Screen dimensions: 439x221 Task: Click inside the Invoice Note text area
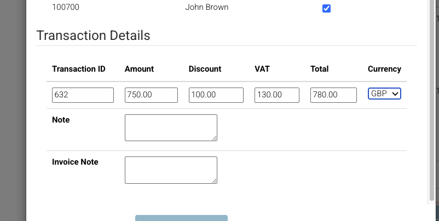tap(171, 170)
